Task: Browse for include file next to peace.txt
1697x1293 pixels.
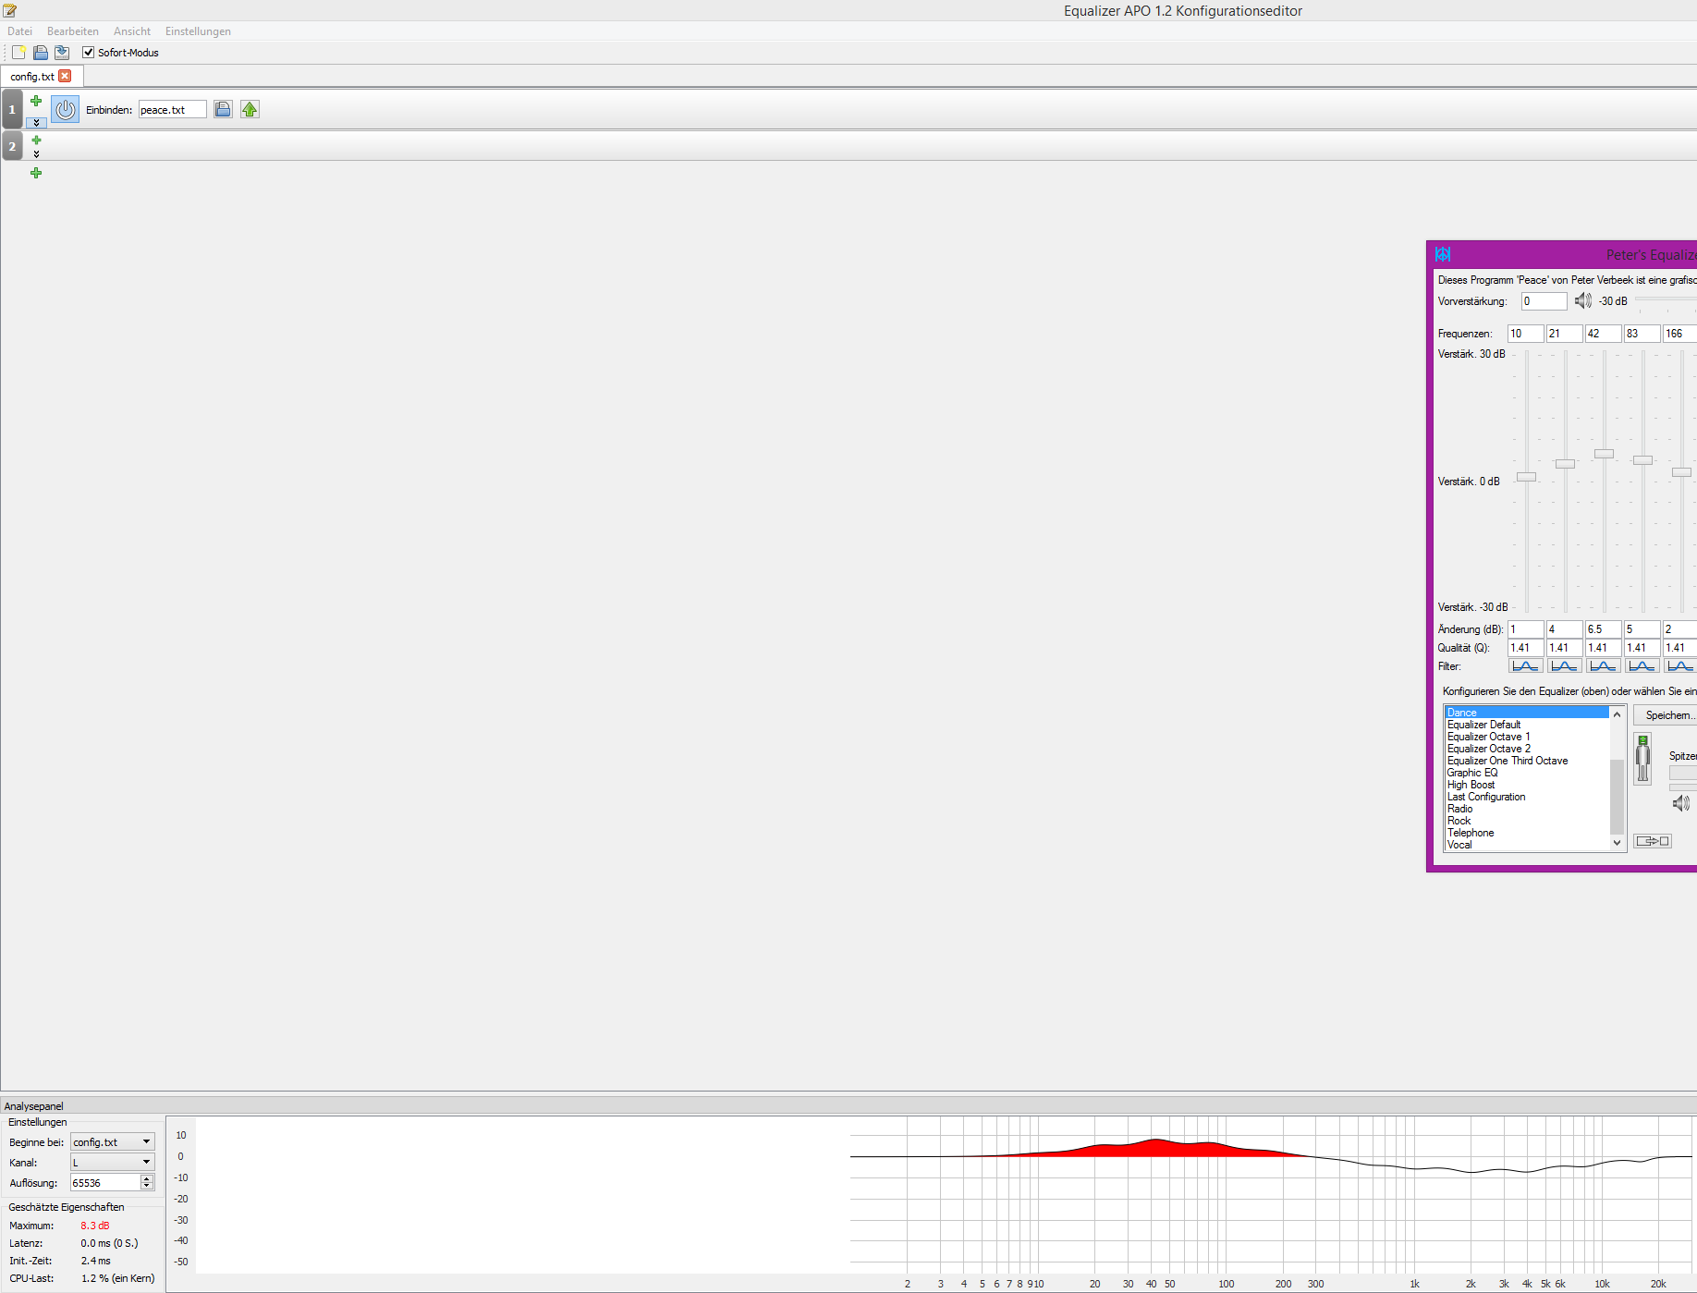Action: pos(223,109)
